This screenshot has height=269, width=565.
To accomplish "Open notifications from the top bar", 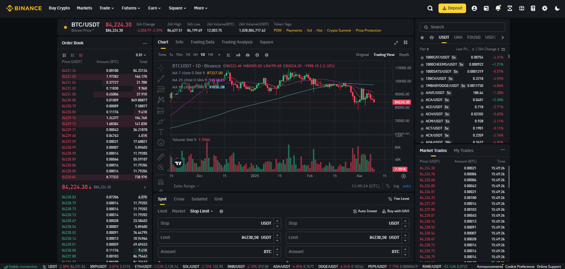I will pos(498,8).
